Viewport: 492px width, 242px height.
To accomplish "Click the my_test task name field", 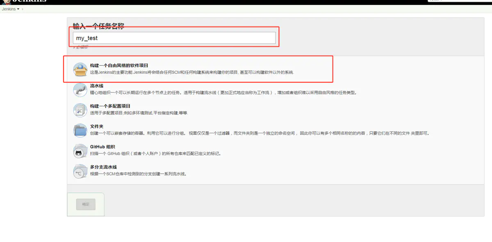I will coord(174,38).
